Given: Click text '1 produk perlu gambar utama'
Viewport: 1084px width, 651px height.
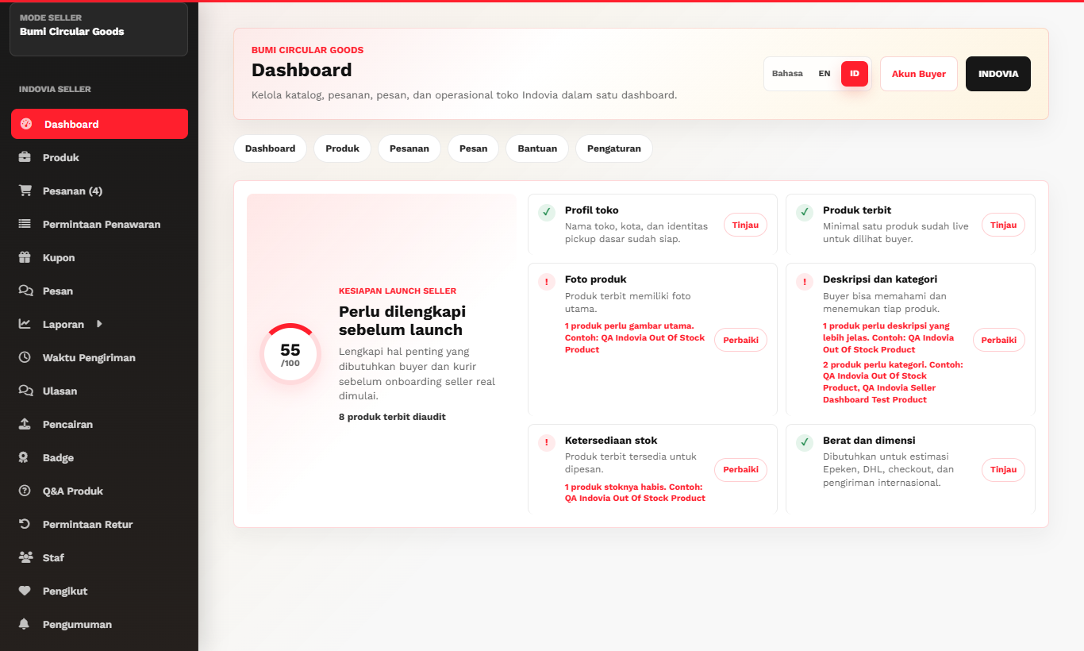Looking at the screenshot, I should coord(628,325).
